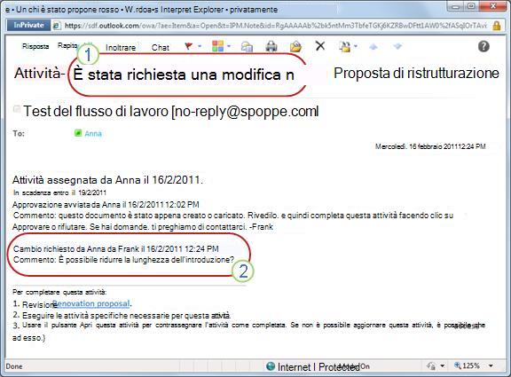511x377 pixels.
Task: Open Chat from the message toolbar
Action: click(161, 48)
